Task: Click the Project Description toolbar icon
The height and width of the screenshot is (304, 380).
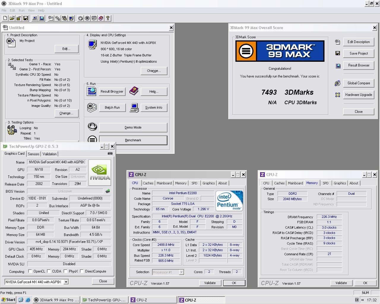Action: [51, 18]
